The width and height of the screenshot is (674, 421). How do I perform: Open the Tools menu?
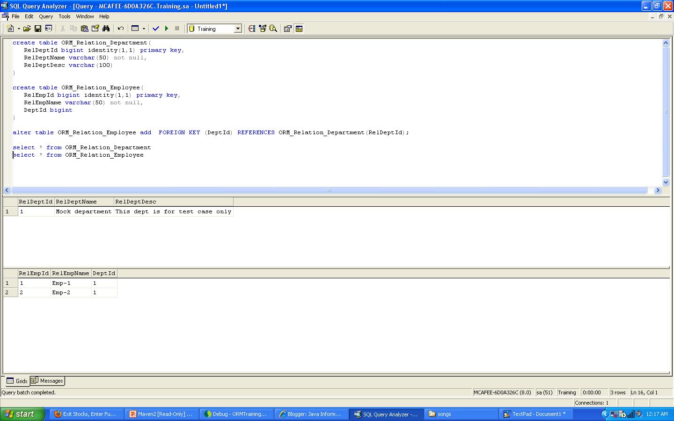coord(65,16)
